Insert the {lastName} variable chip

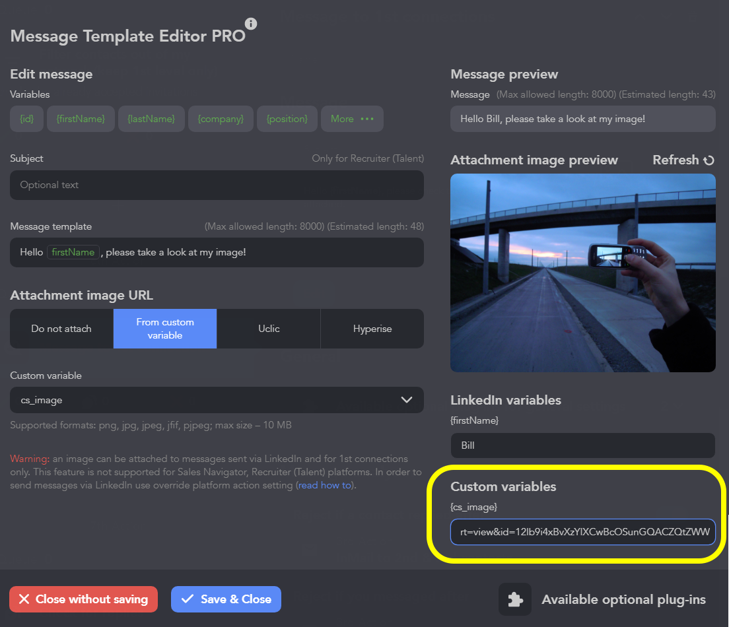click(151, 119)
